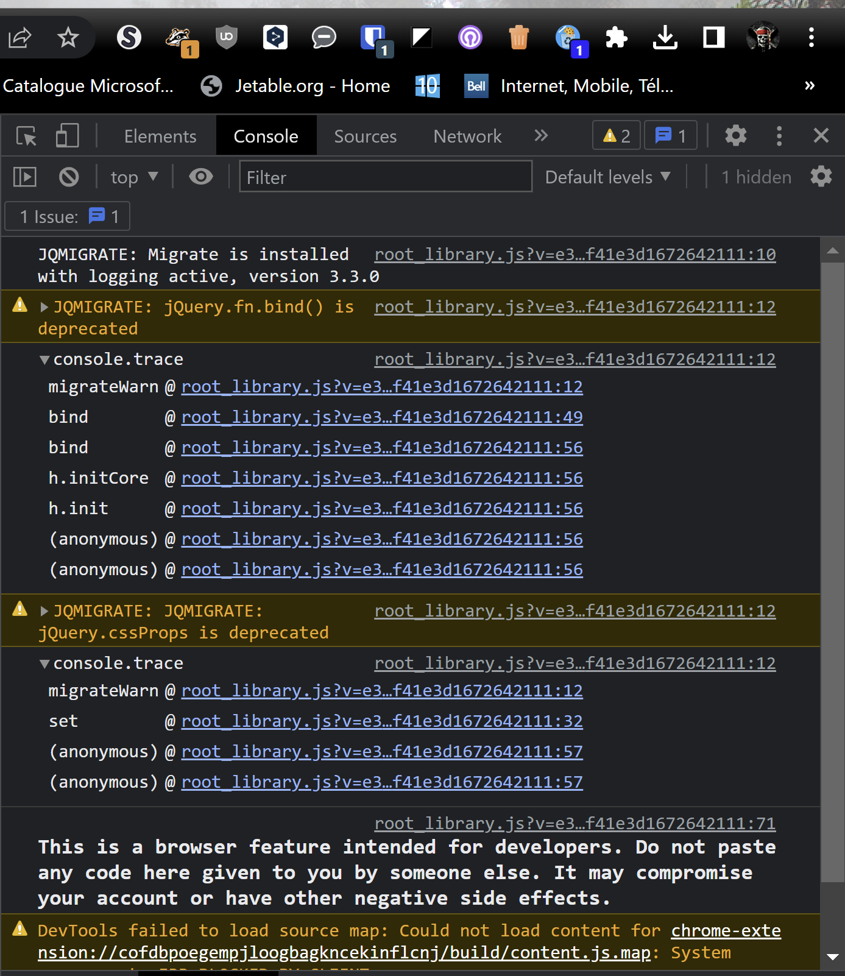Open the browser Downloads icon
Screen dimensions: 845x976
tap(665, 38)
